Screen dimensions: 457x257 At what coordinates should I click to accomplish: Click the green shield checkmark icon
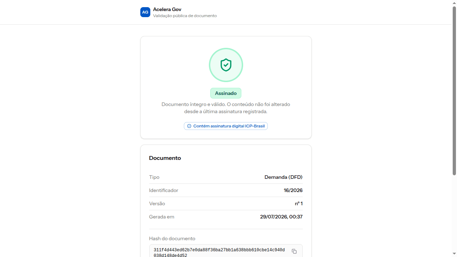point(226,65)
